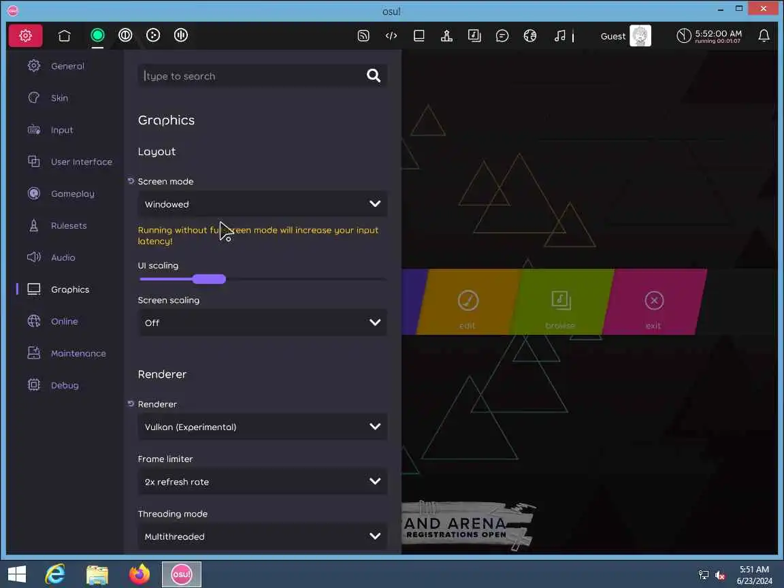Select the osu!mania ruleset icon
This screenshot has height=588, width=784.
coord(180,35)
